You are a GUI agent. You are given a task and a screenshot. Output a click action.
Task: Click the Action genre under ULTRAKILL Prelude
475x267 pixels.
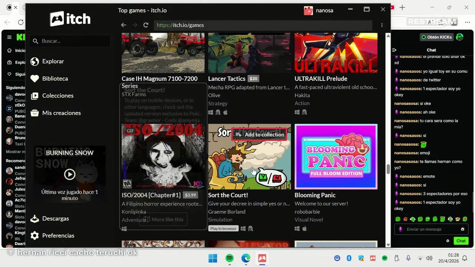302,103
